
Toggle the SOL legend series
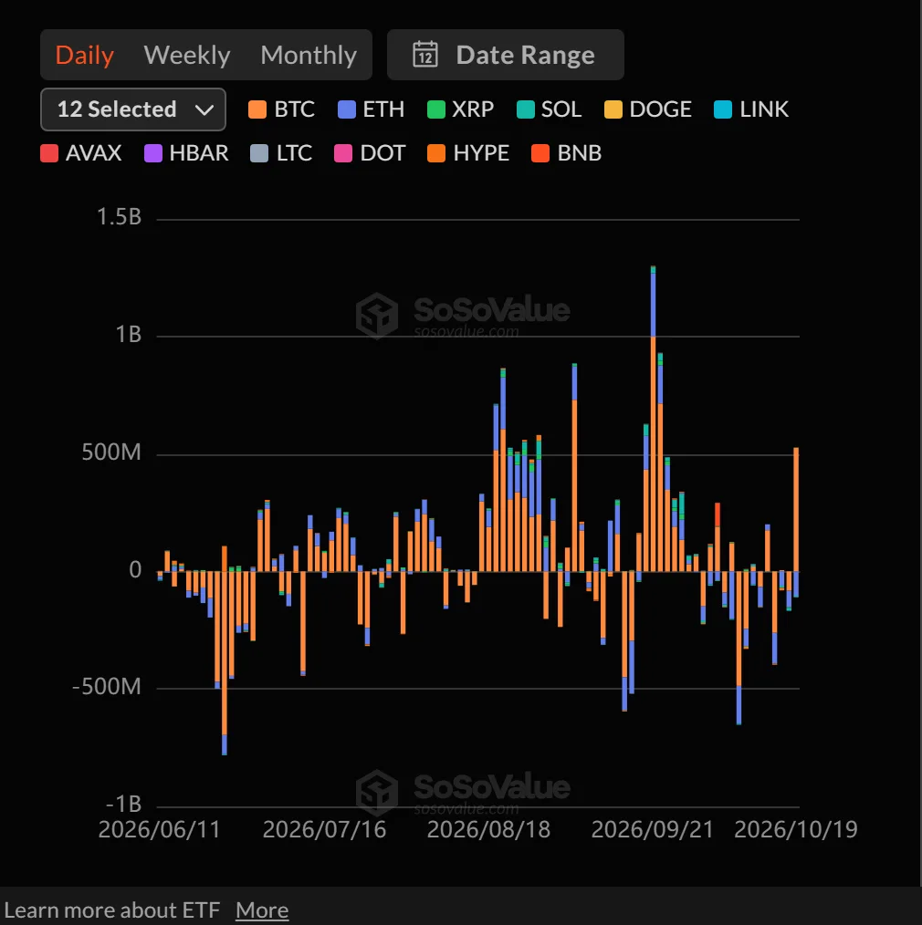[549, 109]
